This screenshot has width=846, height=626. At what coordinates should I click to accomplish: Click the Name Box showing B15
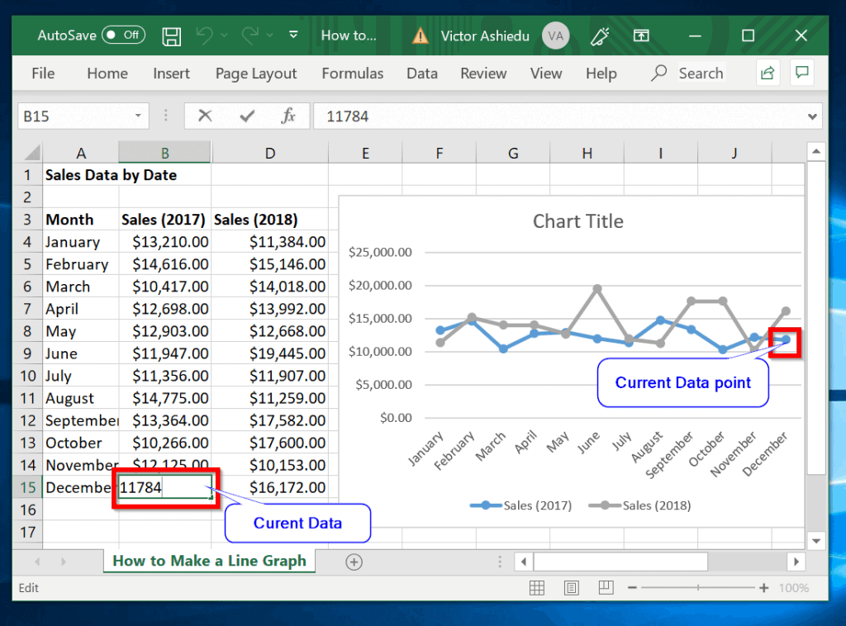(x=74, y=116)
